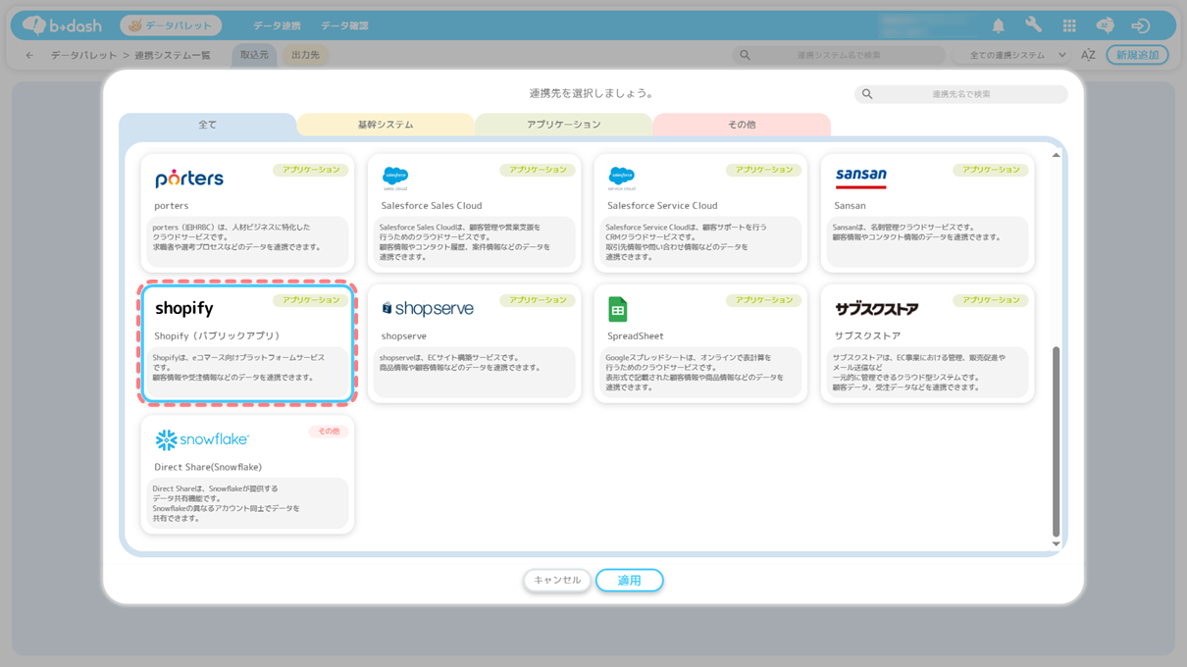1187x667 pixels.
Task: Click the shopserve card name text
Action: pyautogui.click(x=403, y=336)
